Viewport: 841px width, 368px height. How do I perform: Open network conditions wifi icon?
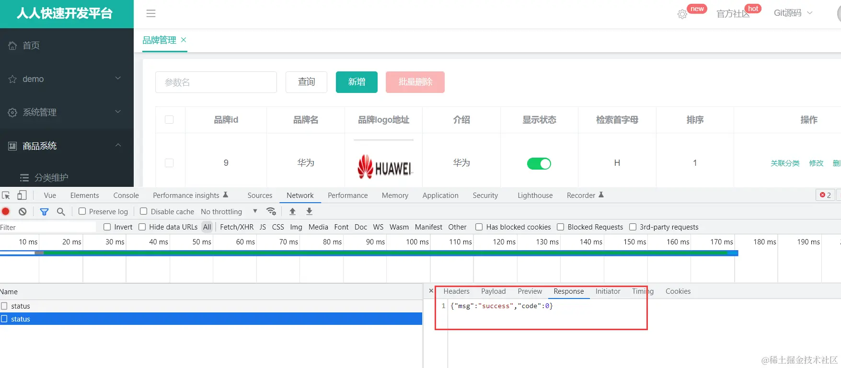[271, 211]
